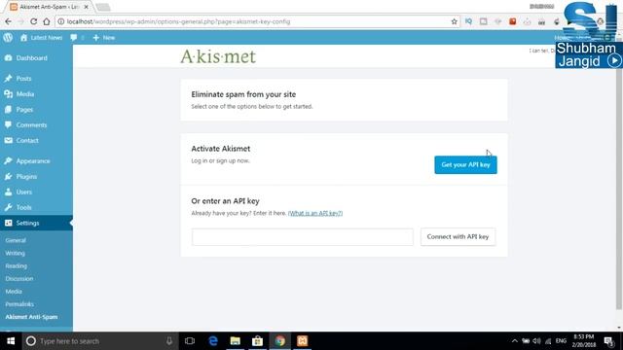Click browser home icon
The width and height of the screenshot is (623, 350).
47,21
